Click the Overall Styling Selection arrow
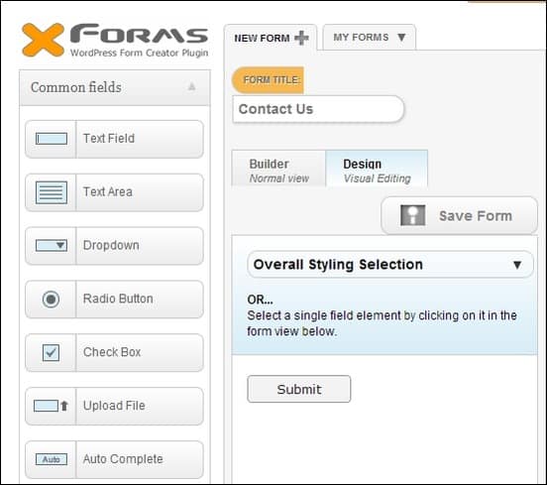547x485 pixels. (x=517, y=265)
